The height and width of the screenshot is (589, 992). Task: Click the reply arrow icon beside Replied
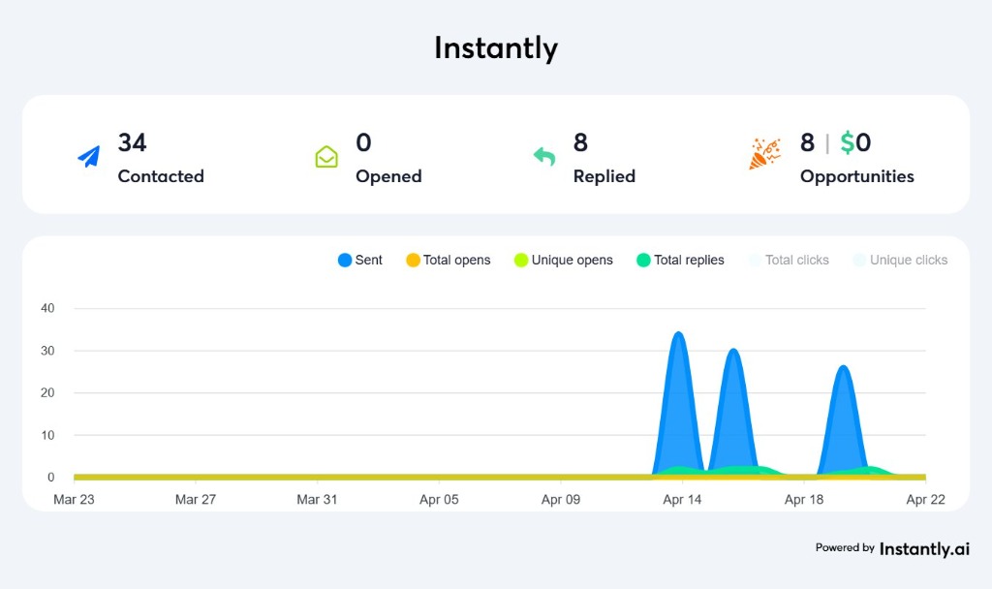[545, 155]
